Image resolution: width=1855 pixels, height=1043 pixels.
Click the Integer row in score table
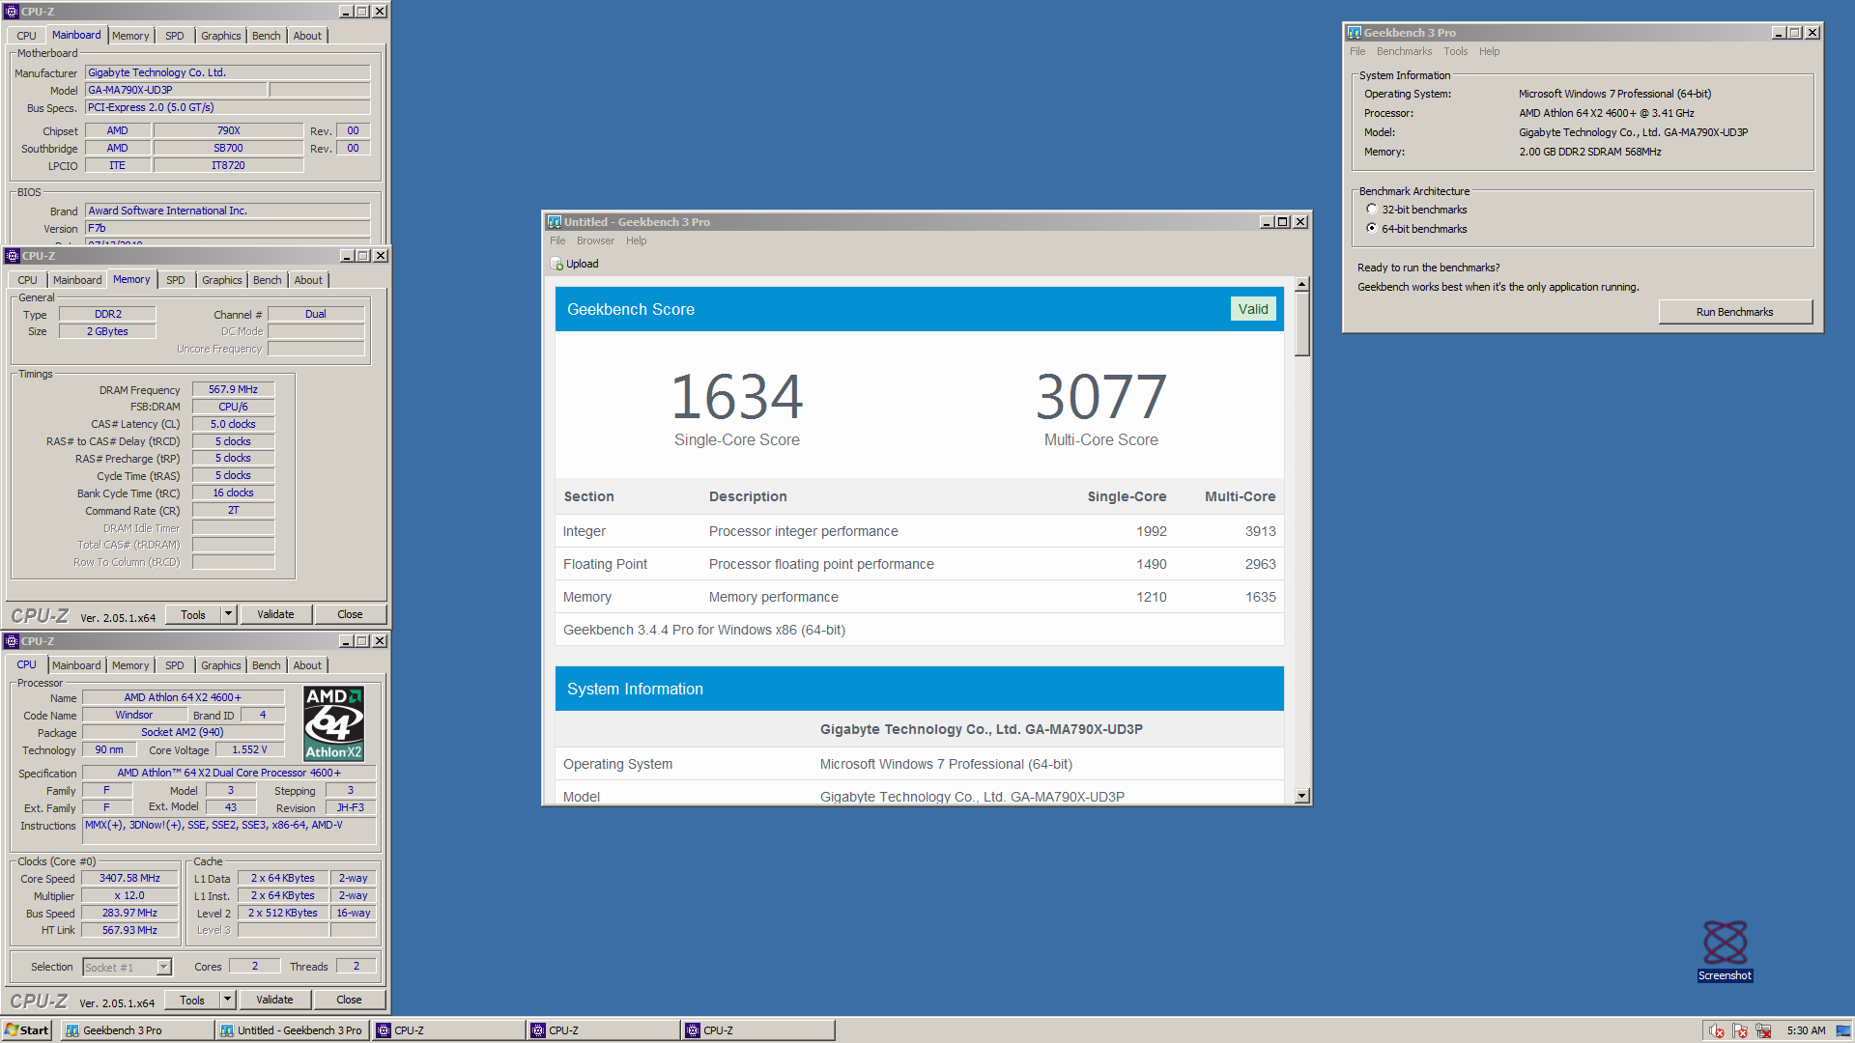[x=919, y=531]
